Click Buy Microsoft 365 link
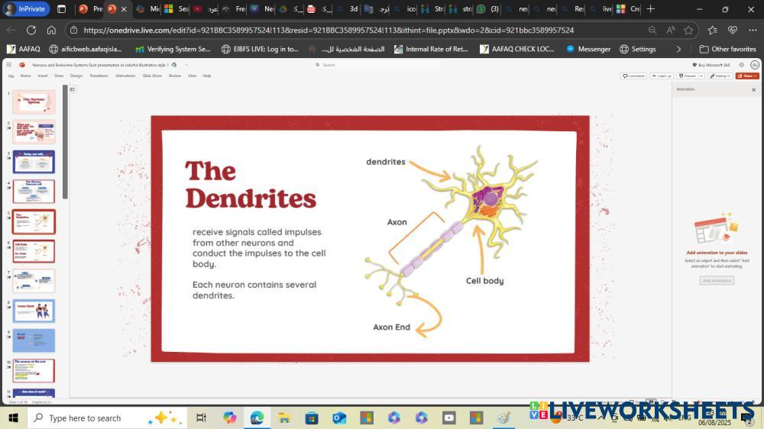 [x=711, y=65]
